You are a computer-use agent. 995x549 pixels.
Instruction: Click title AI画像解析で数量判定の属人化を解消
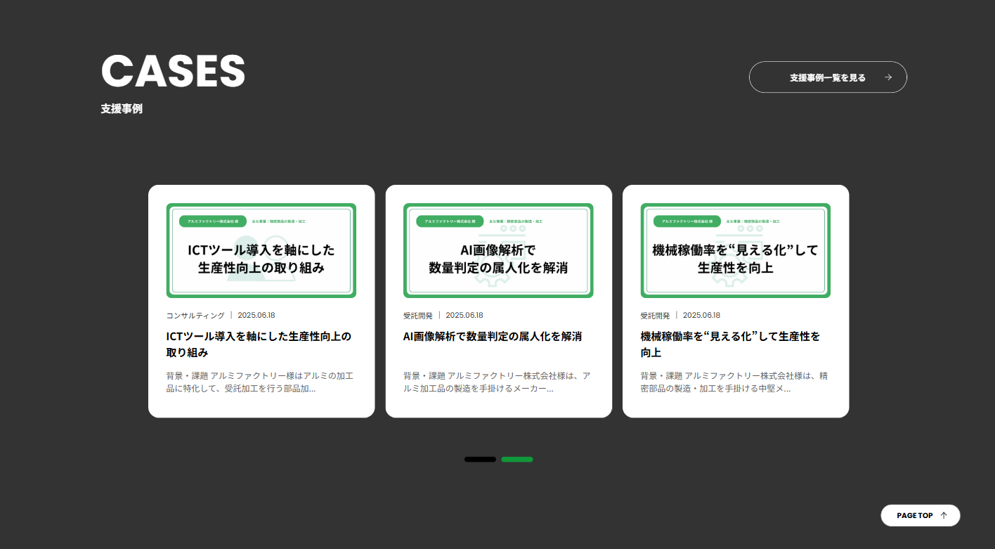(x=492, y=336)
